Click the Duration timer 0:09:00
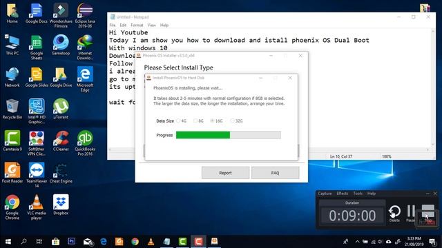442x248 pixels. [x=352, y=216]
